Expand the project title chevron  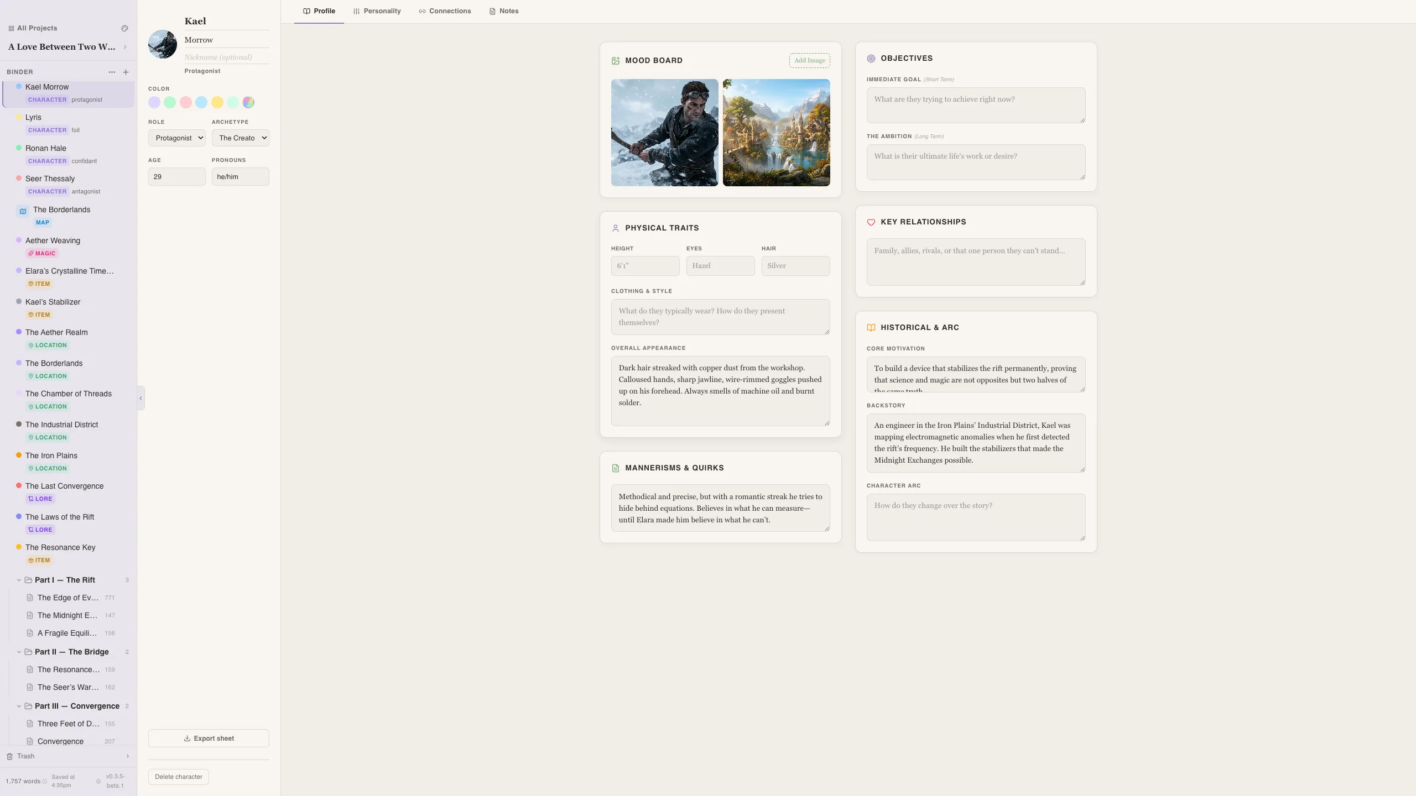(x=125, y=47)
